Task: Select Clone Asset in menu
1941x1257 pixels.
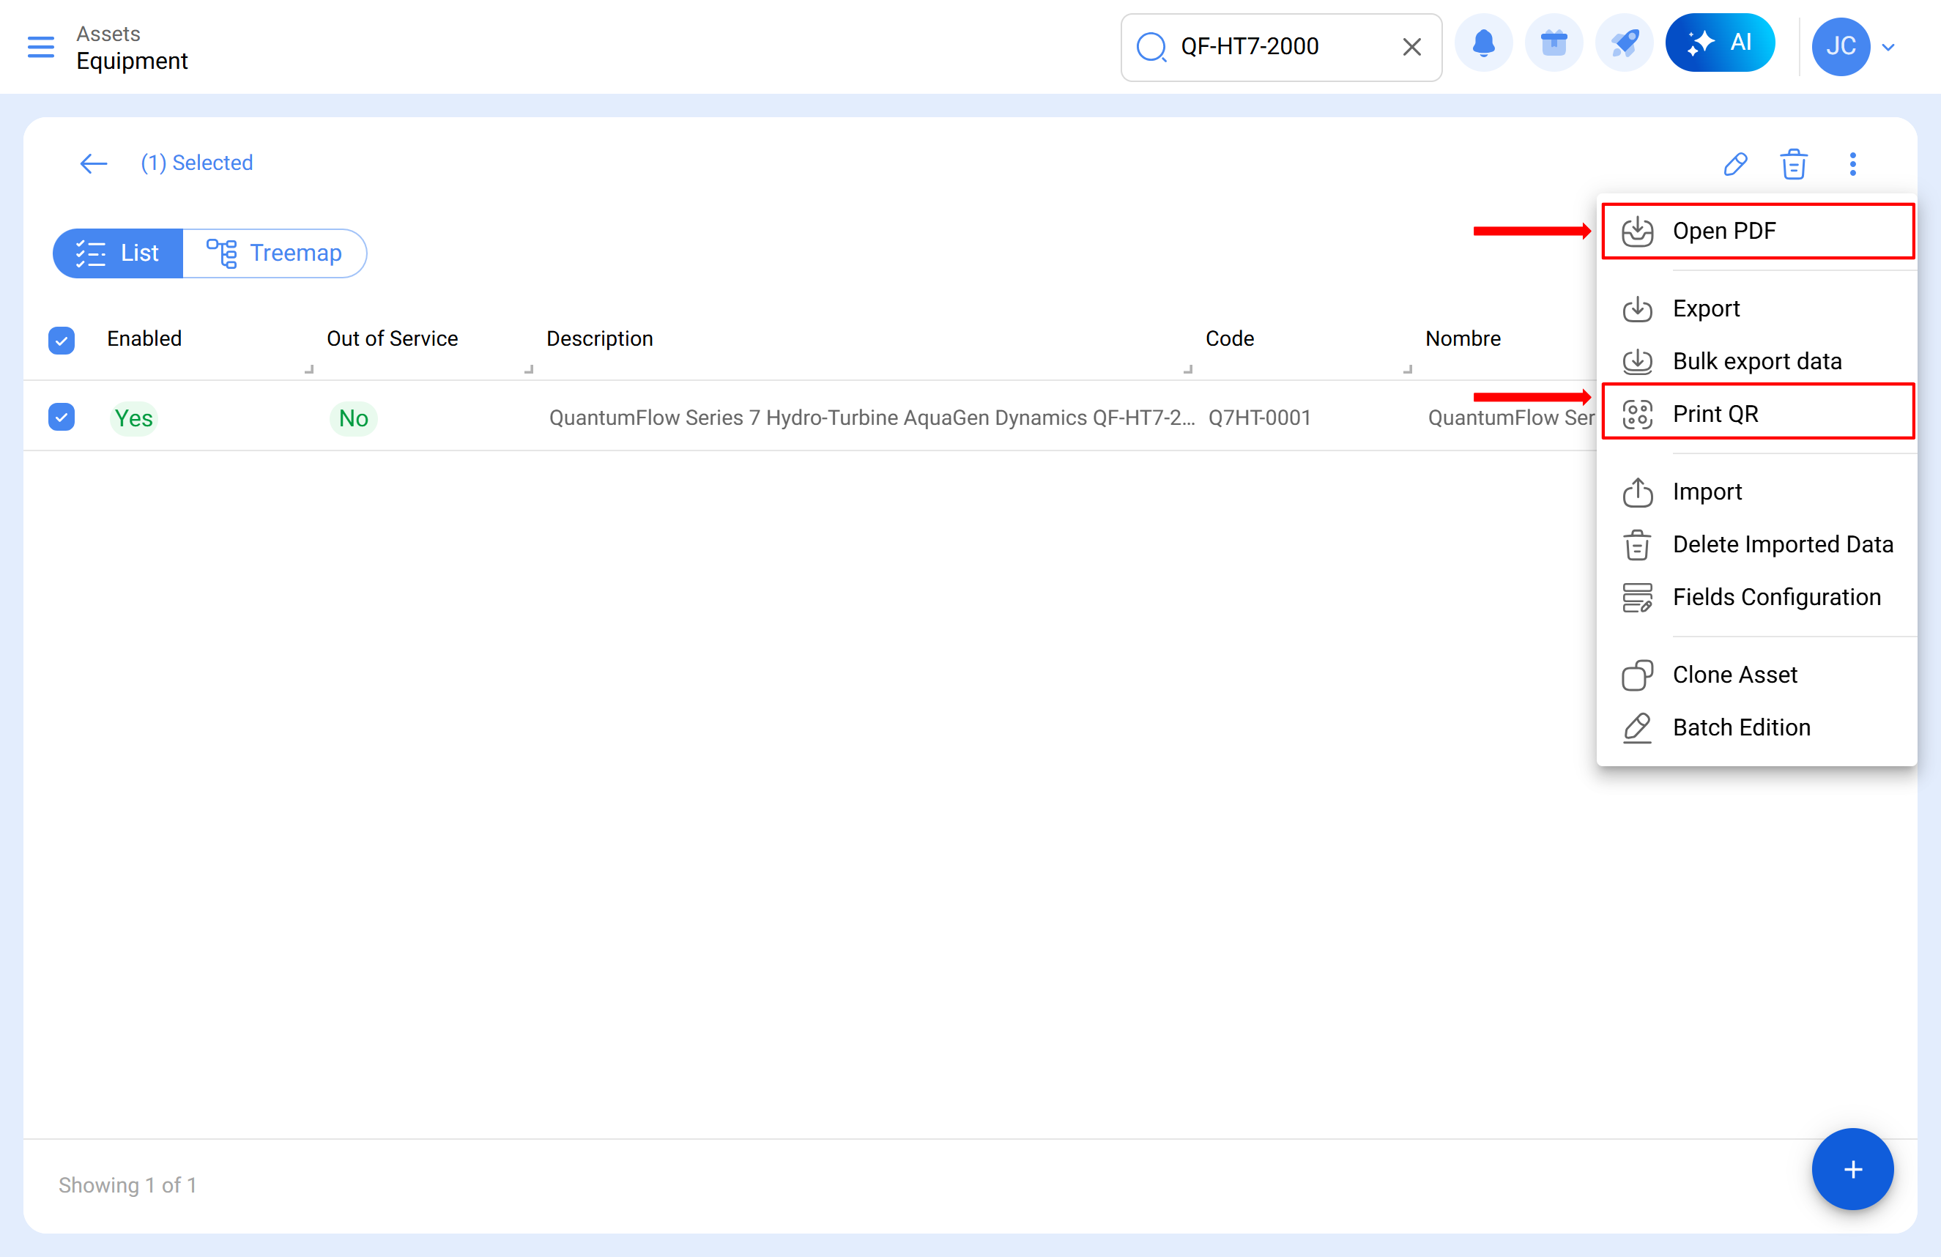Action: point(1734,675)
